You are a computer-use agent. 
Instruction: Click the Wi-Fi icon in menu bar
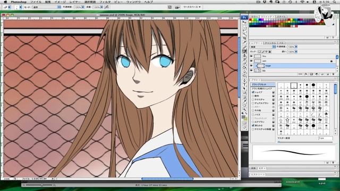[302, 2]
